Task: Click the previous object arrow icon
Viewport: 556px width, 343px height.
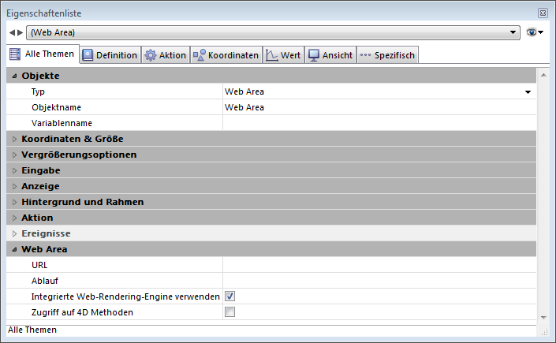Action: point(12,32)
